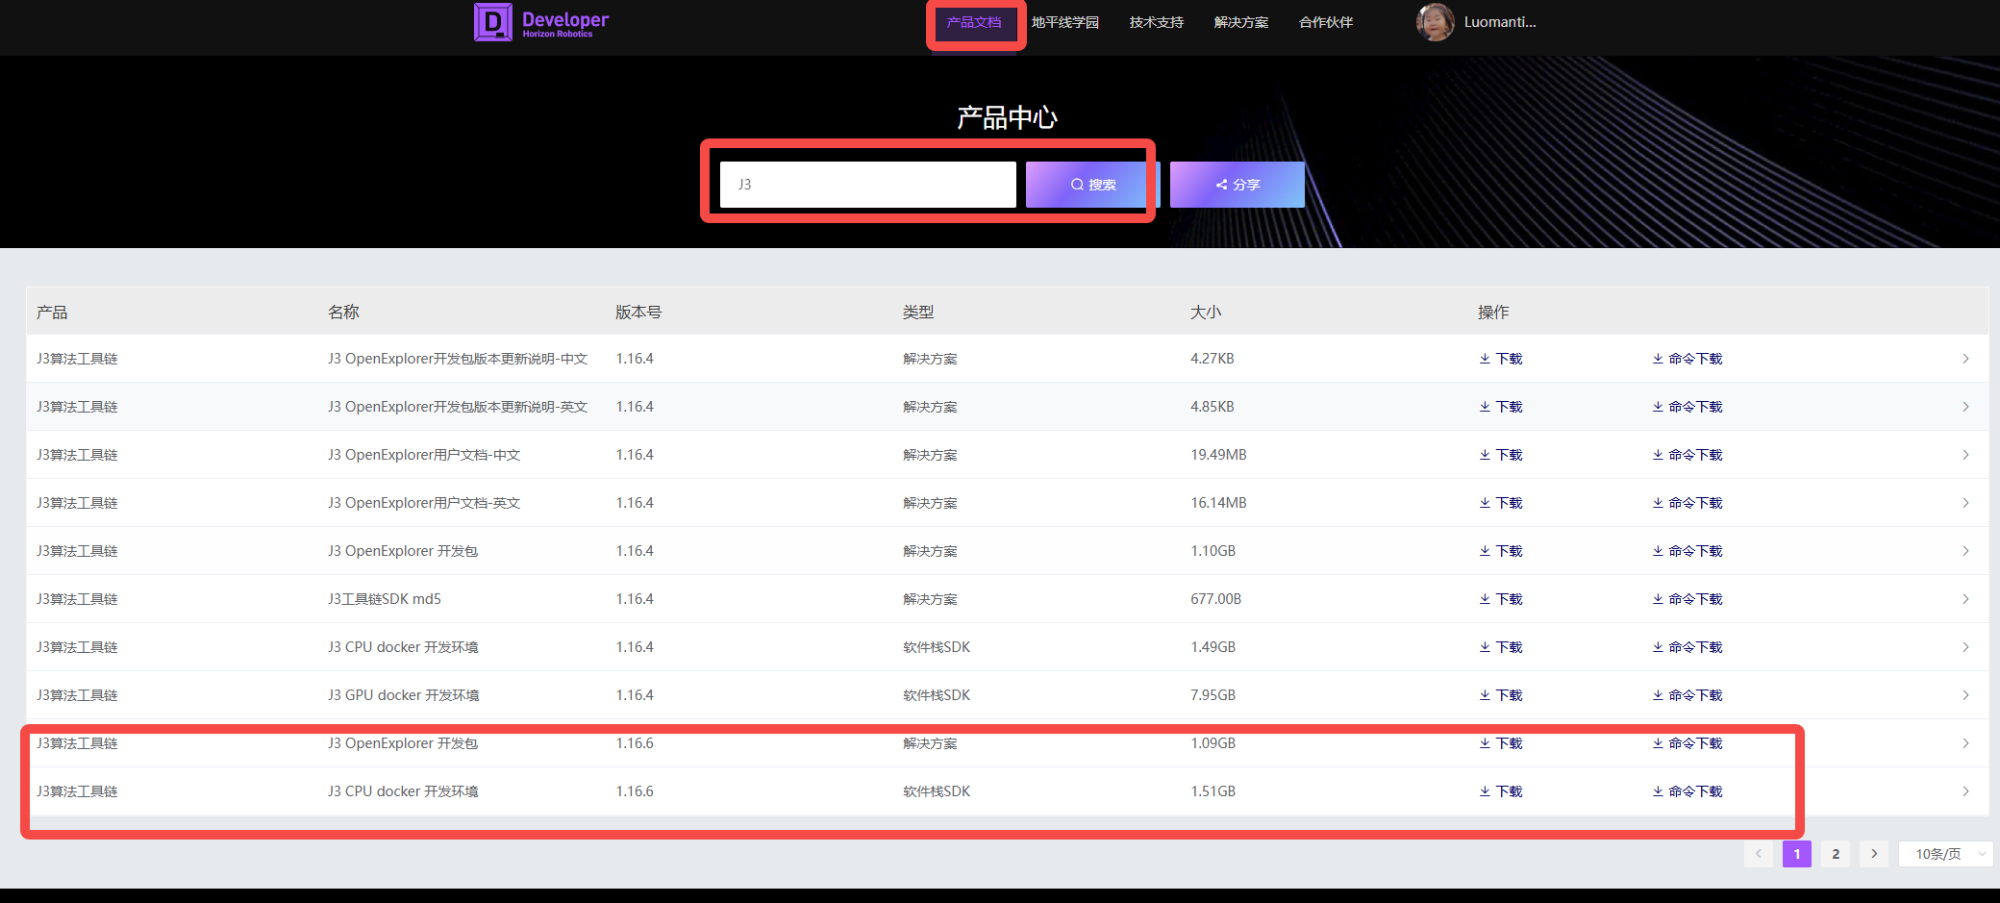Open the 10条/页 page size dropdown
The image size is (2000, 903).
click(x=1945, y=854)
